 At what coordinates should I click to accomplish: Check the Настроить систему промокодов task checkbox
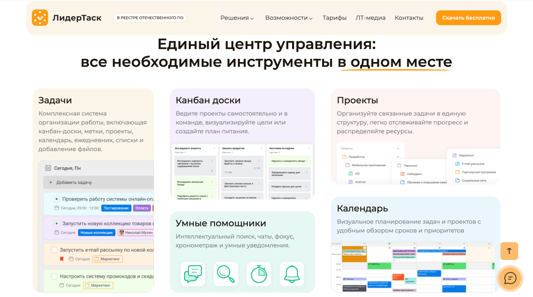click(x=54, y=276)
